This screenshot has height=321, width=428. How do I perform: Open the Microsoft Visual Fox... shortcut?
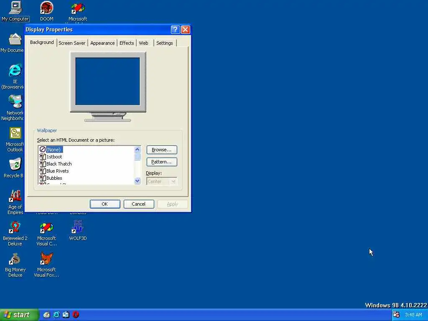[x=47, y=265]
